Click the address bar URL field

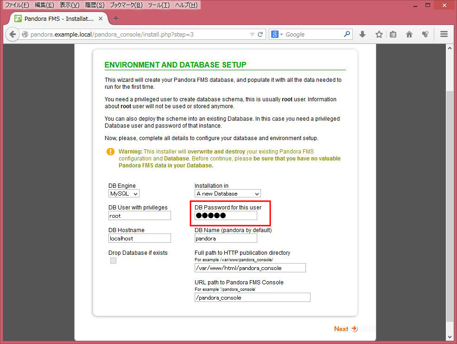point(140,35)
